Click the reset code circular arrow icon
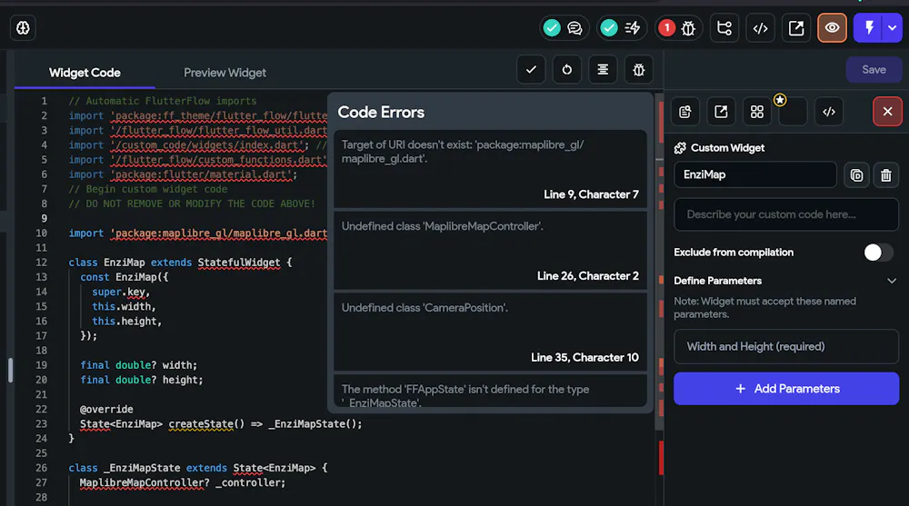The image size is (909, 506). point(567,70)
